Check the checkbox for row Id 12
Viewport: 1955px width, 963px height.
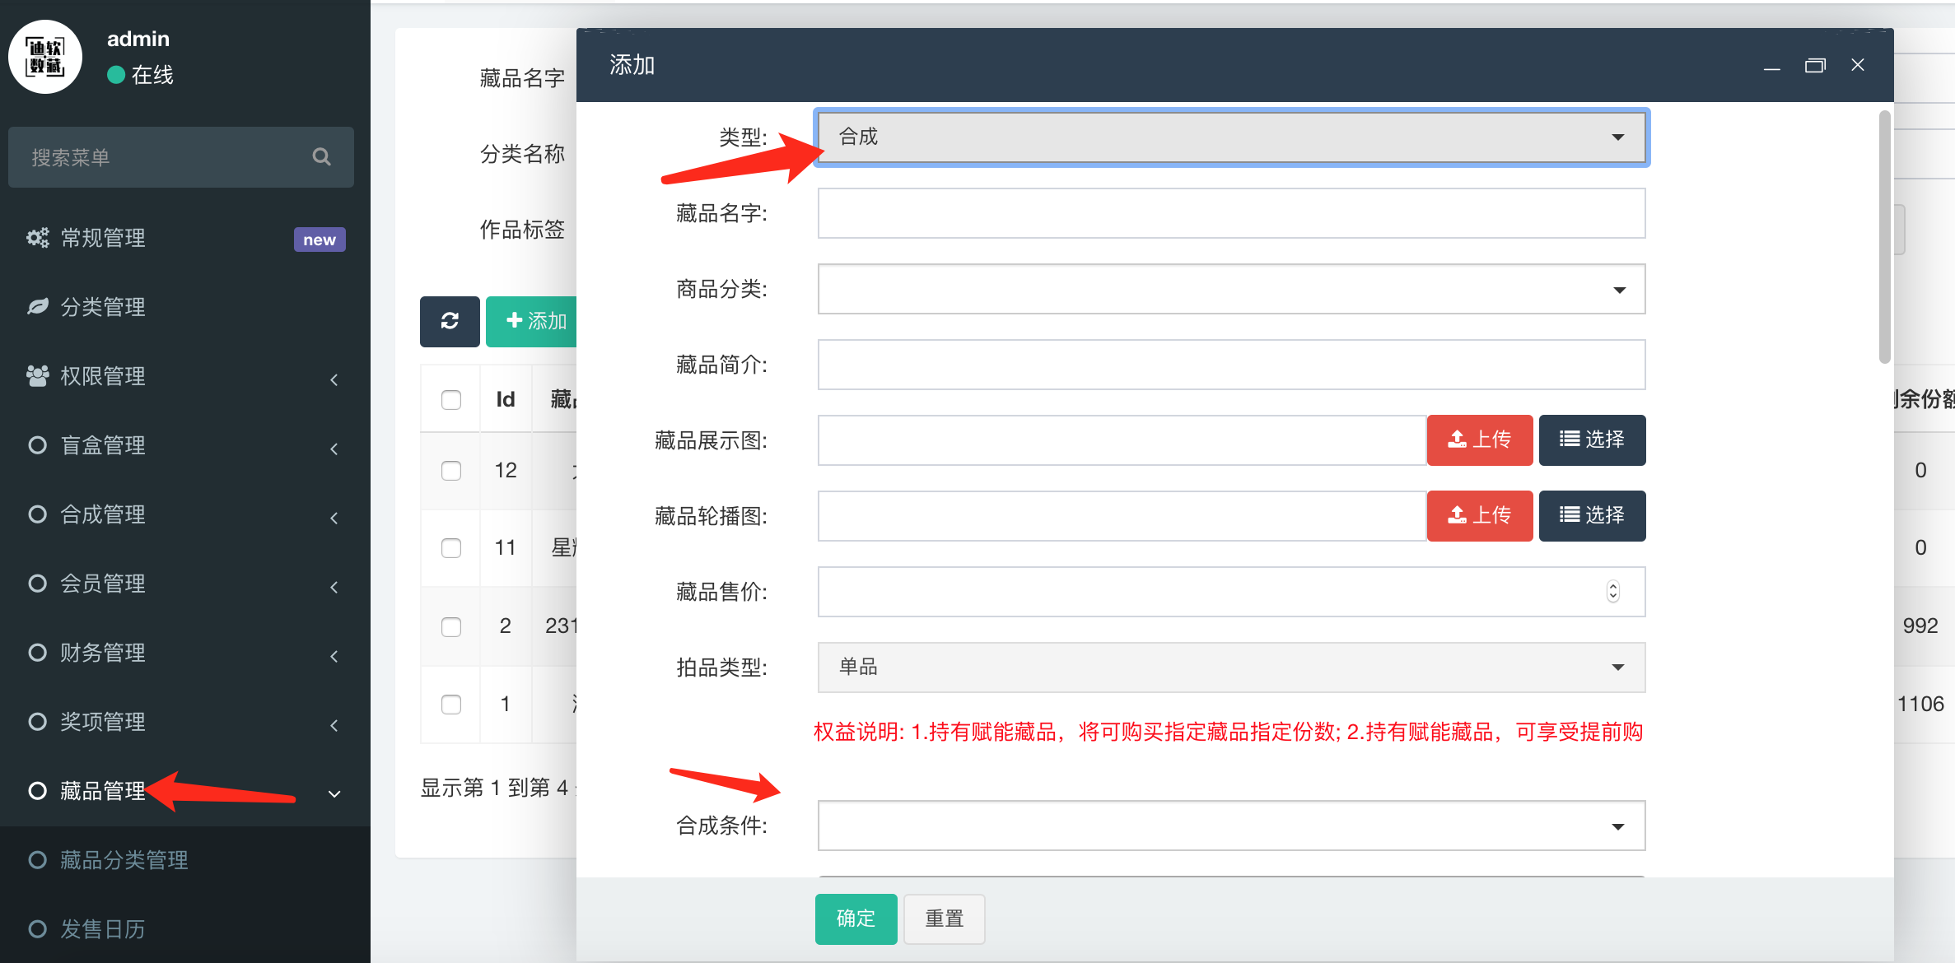pos(451,471)
